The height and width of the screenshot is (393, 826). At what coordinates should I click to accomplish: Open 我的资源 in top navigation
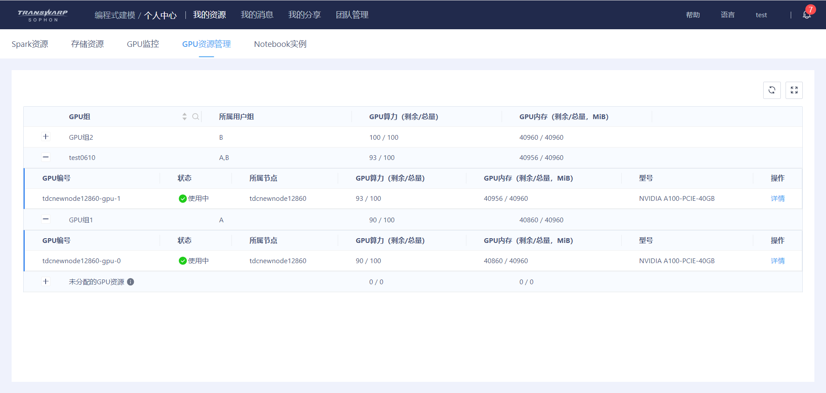coord(210,15)
